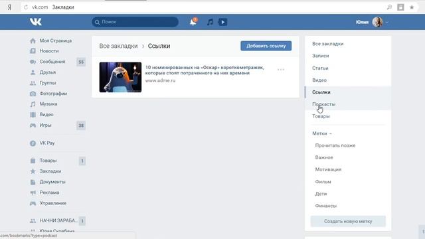Click the film icon beside Видео

33,115
